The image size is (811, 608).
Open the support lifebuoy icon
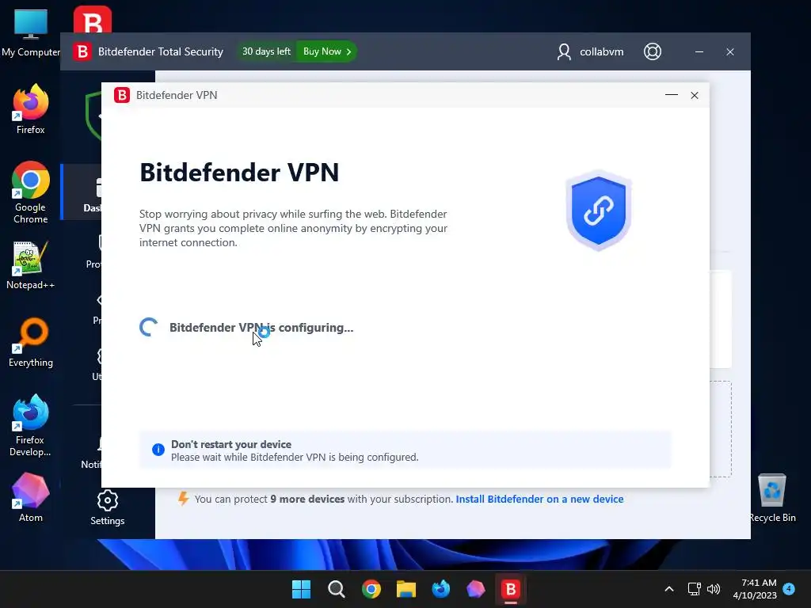click(x=653, y=51)
